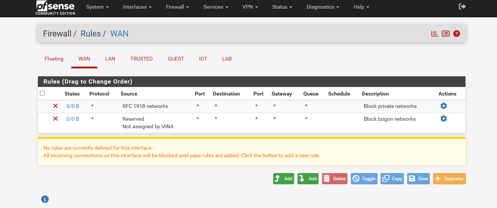Click the Rules breadcrumb link

point(91,33)
